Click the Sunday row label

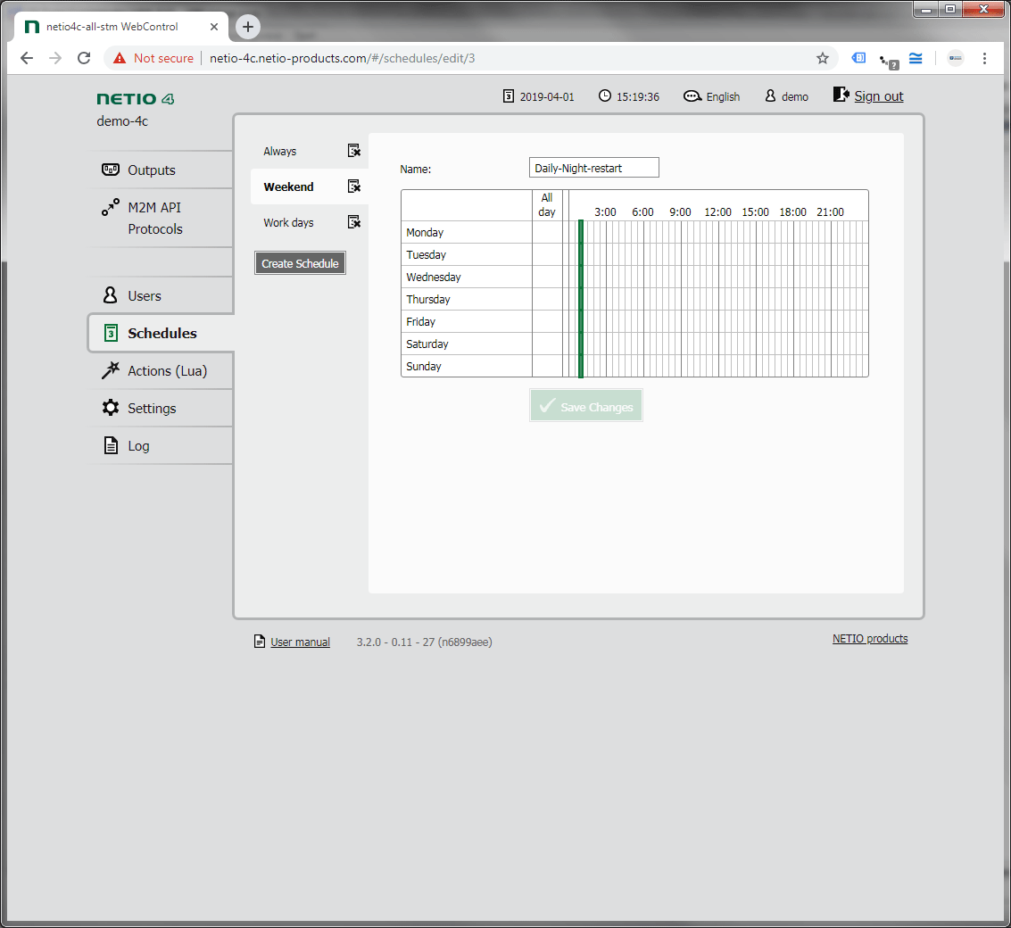tap(424, 367)
